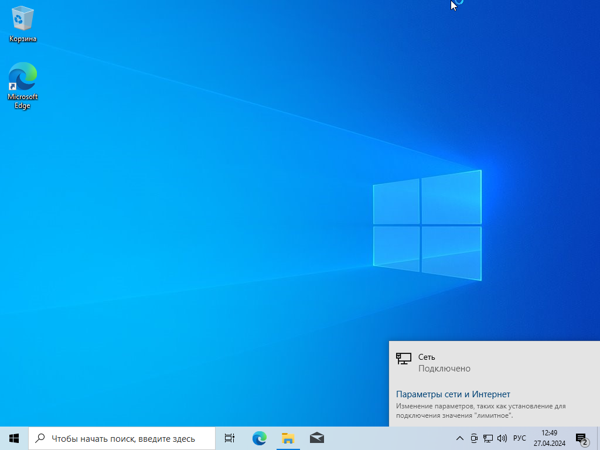The height and width of the screenshot is (450, 600).
Task: Click the search magnifier icon in taskbar
Action: (40, 438)
